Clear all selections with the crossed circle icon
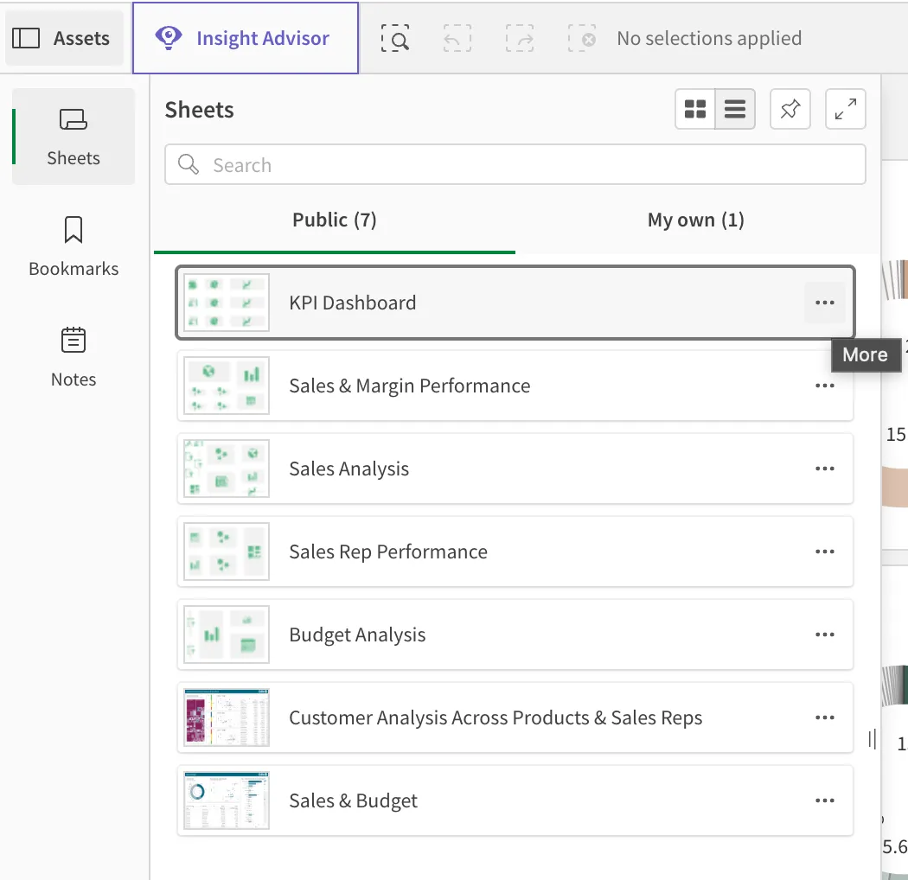Image resolution: width=908 pixels, height=880 pixels. (x=581, y=38)
